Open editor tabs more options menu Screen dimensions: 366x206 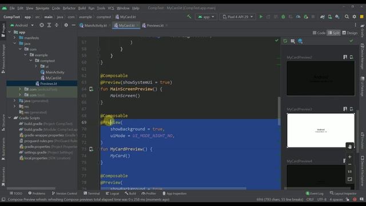(356, 25)
